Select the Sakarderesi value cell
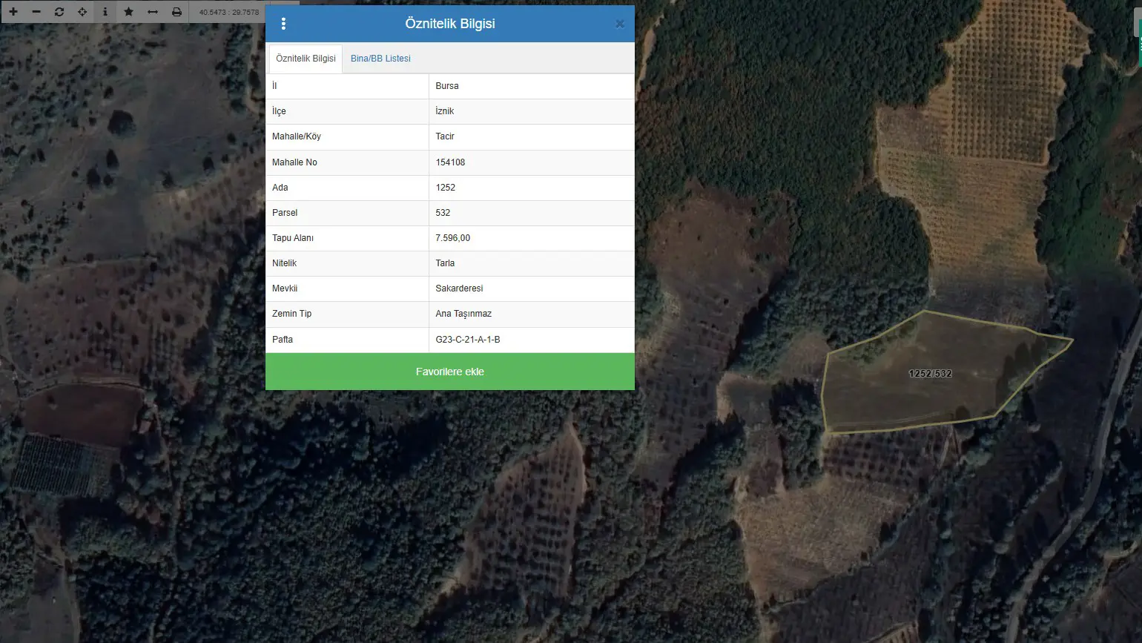1142x643 pixels. 532,288
